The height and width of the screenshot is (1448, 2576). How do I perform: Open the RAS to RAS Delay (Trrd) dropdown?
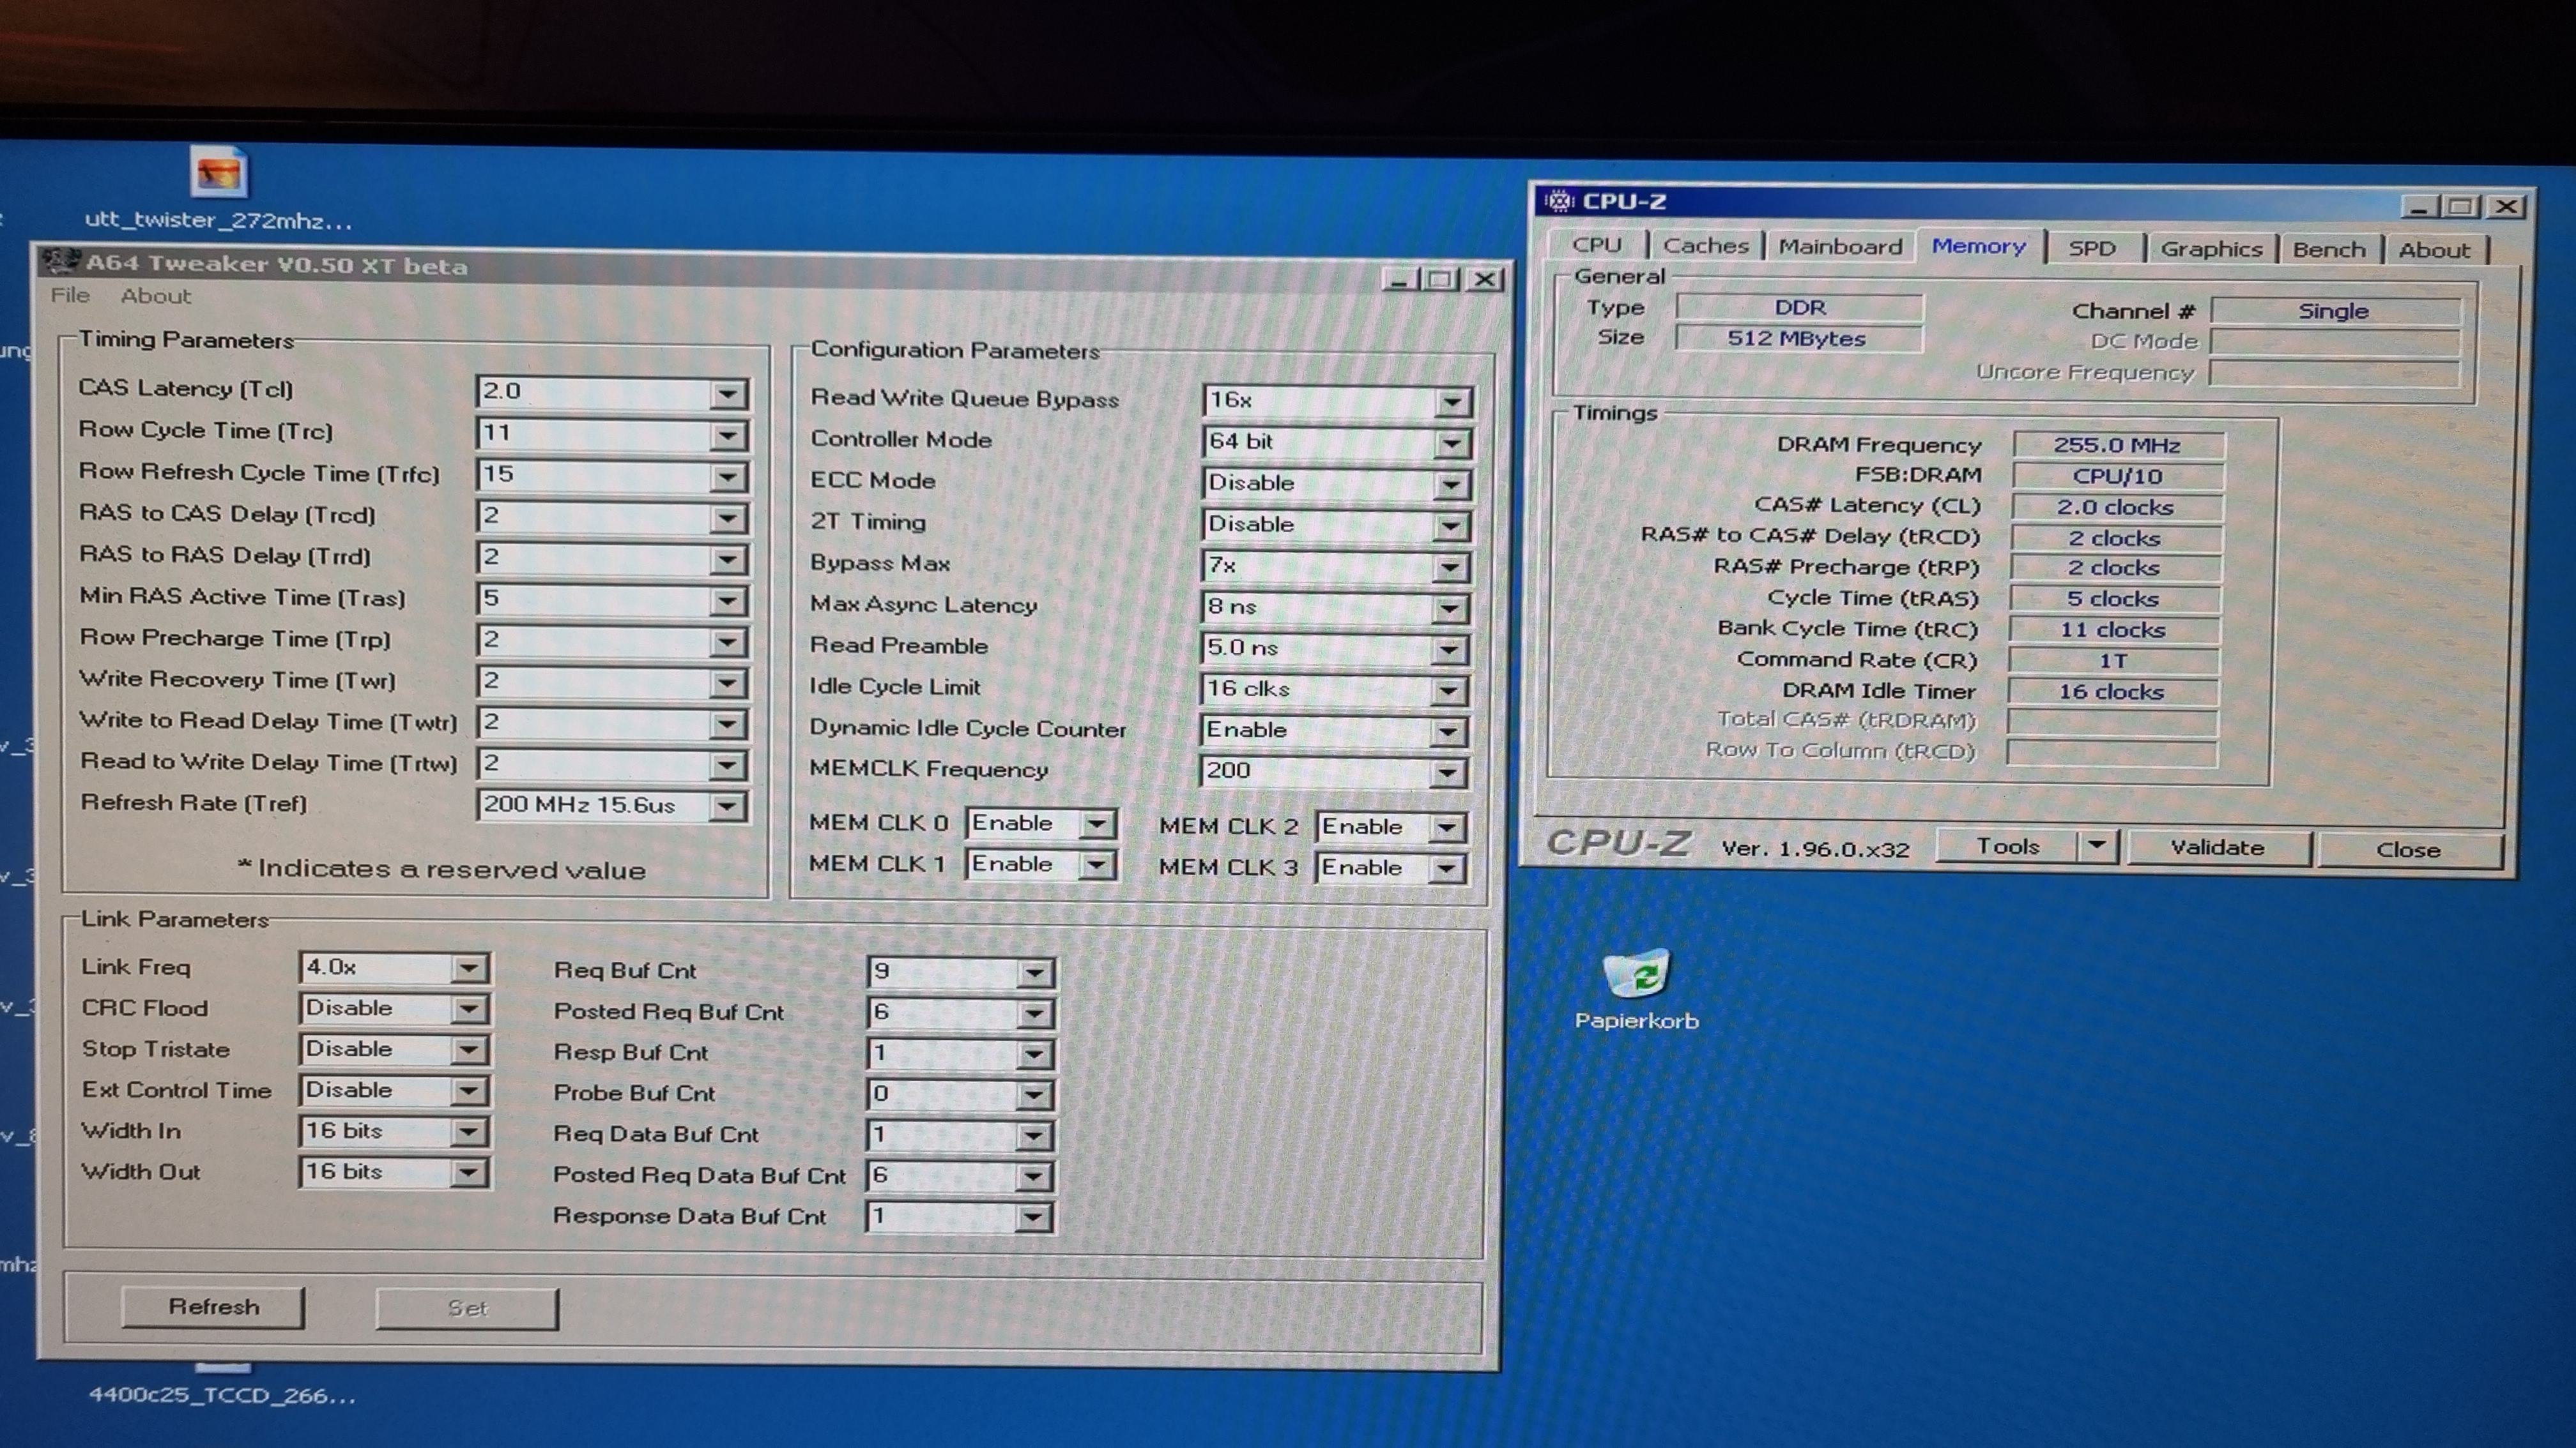coord(728,559)
